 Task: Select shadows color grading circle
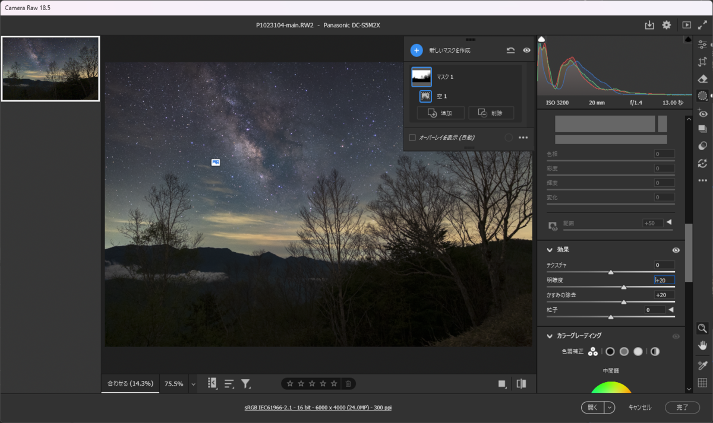coord(610,352)
